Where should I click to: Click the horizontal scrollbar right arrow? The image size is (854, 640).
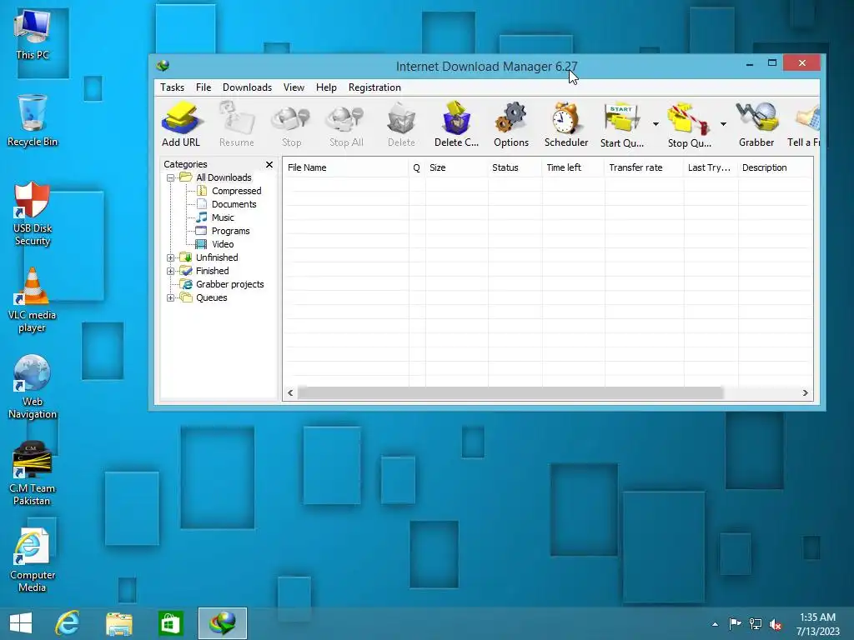805,393
